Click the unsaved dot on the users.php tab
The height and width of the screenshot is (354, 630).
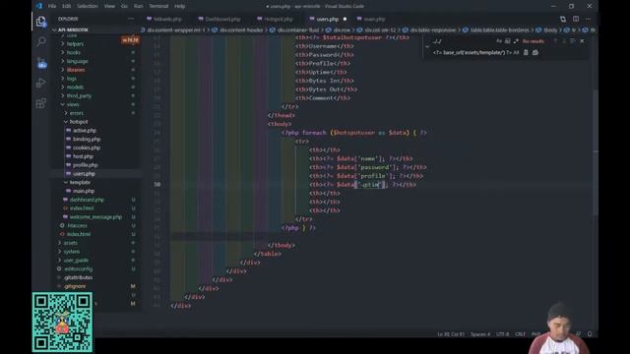(345, 19)
